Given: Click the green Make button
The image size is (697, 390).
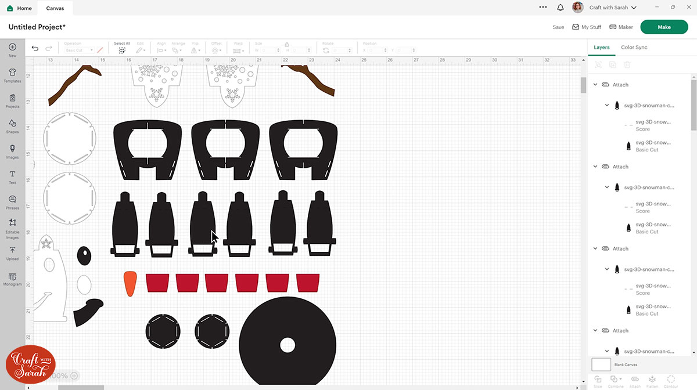Looking at the screenshot, I should click(664, 27).
